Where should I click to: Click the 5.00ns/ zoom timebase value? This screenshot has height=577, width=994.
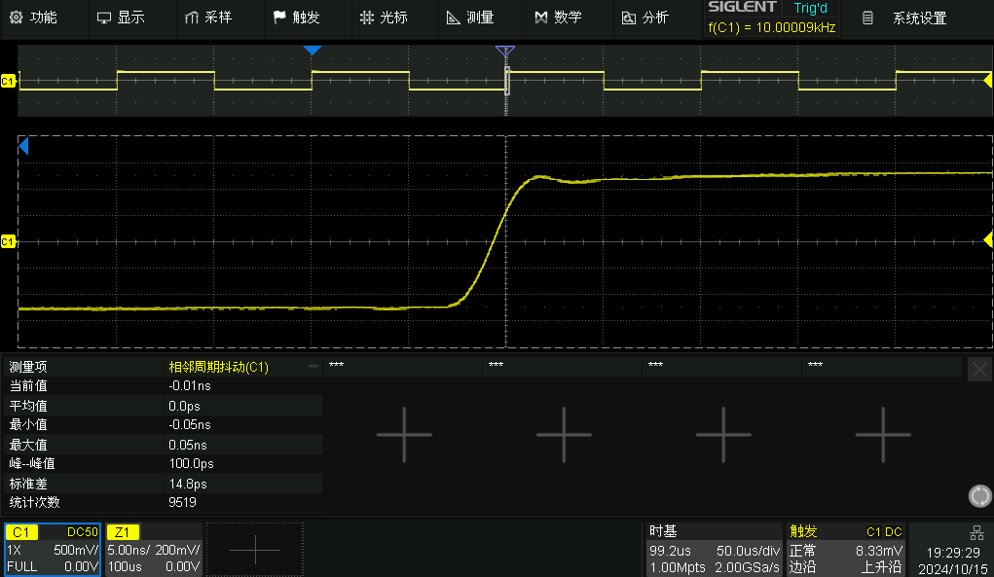click(129, 550)
